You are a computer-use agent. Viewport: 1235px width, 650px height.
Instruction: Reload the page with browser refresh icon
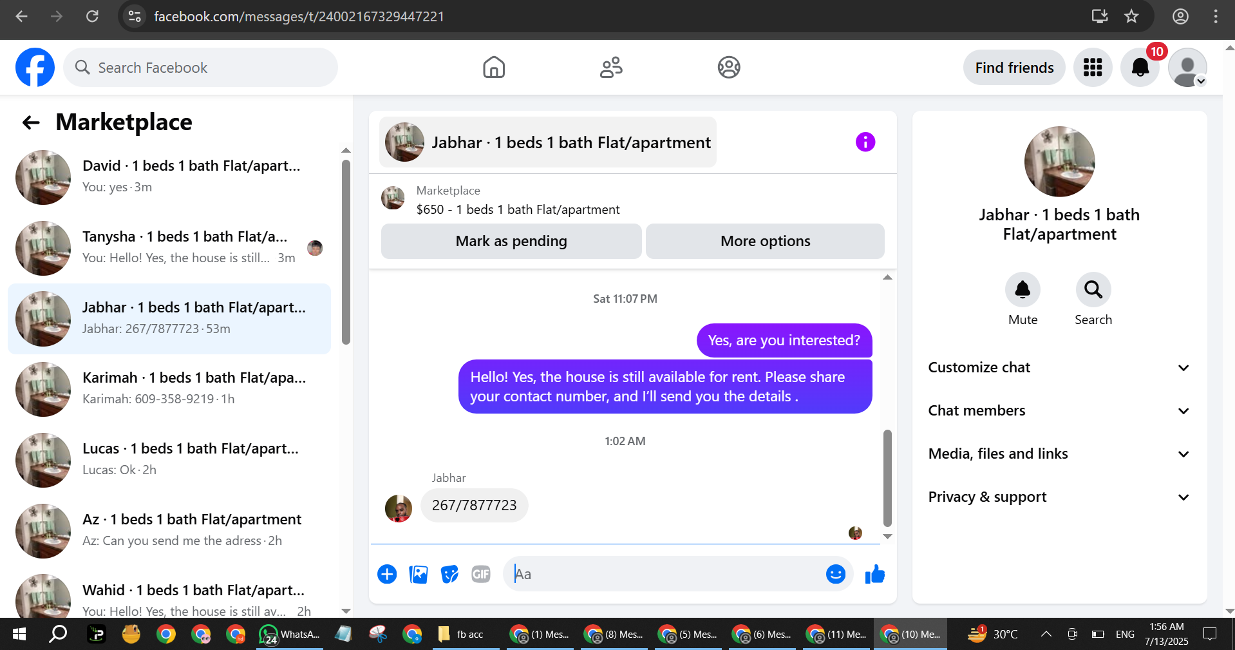tap(92, 16)
